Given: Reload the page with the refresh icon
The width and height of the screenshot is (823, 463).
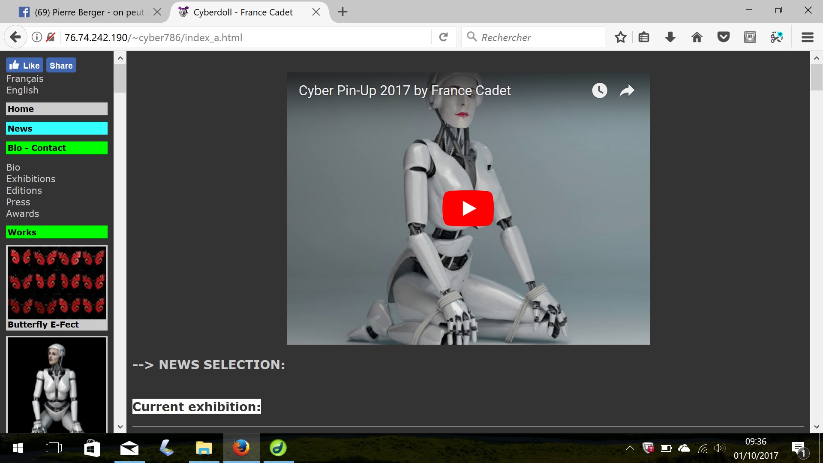Looking at the screenshot, I should pos(444,37).
